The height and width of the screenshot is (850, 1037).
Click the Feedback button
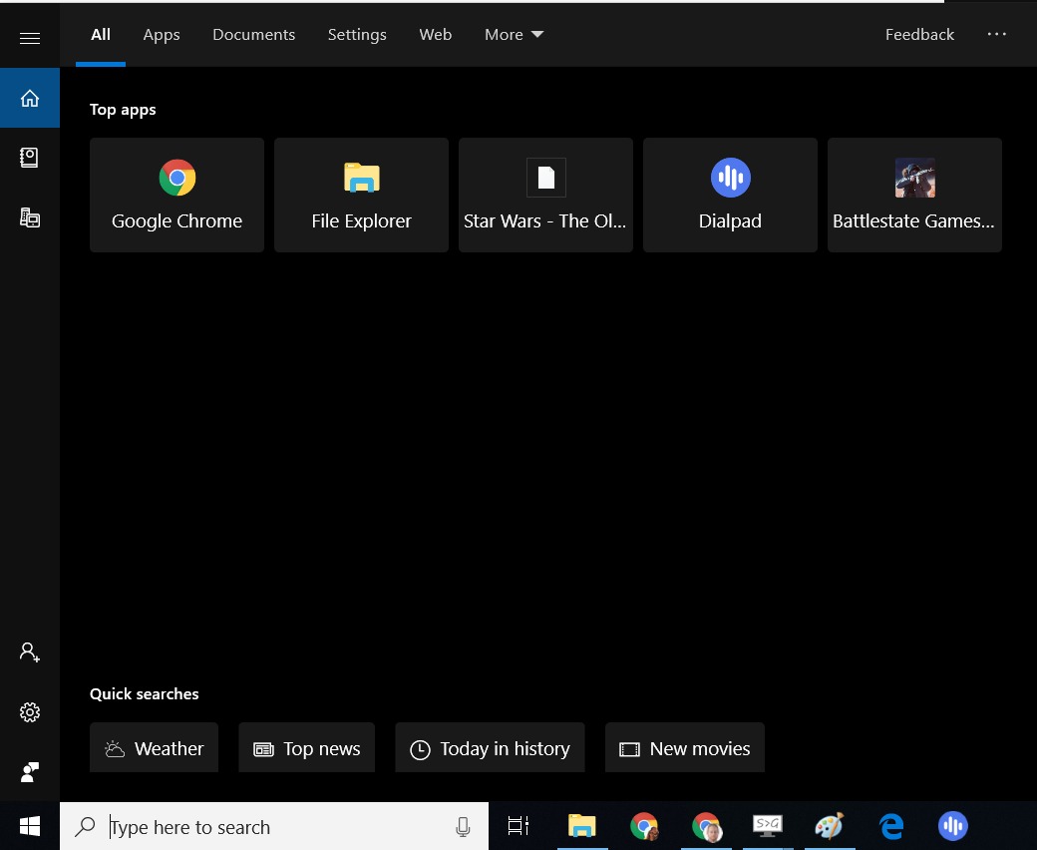pyautogui.click(x=919, y=35)
